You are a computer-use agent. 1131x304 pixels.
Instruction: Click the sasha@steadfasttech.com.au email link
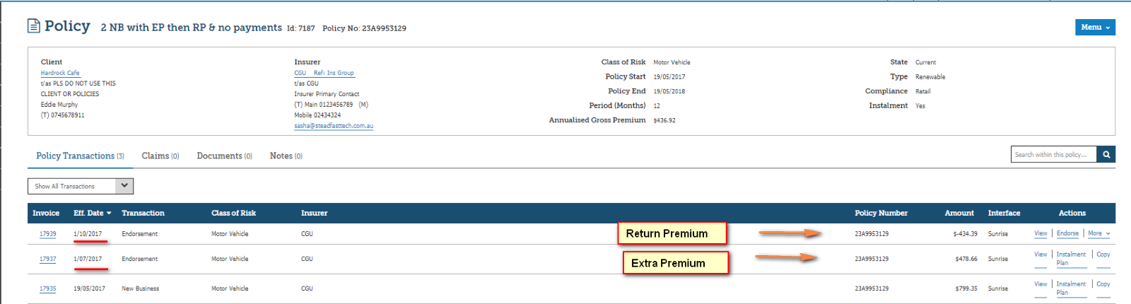coord(334,126)
